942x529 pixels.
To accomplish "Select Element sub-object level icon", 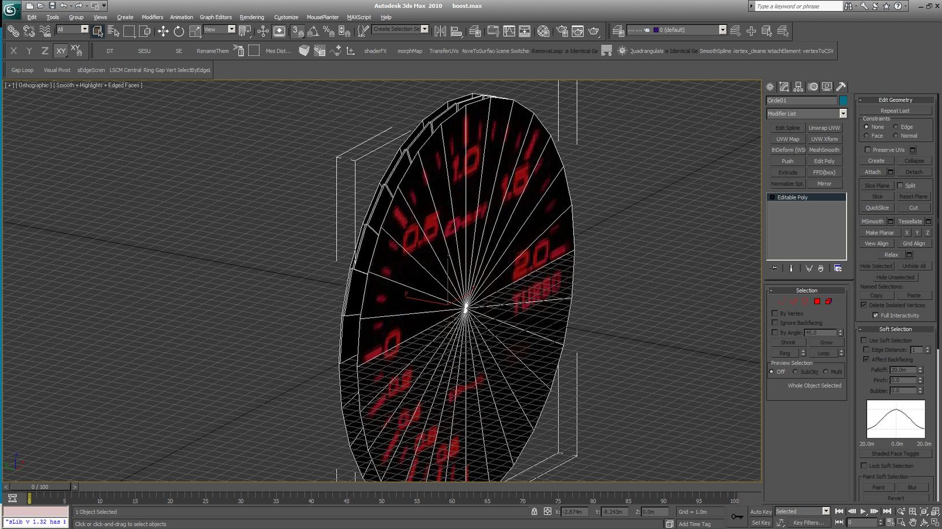I will pyautogui.click(x=828, y=301).
